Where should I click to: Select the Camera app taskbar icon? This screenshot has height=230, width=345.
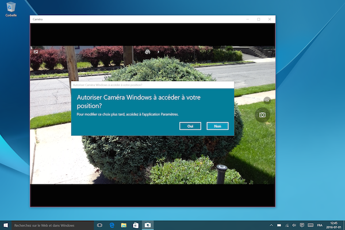tap(148, 225)
